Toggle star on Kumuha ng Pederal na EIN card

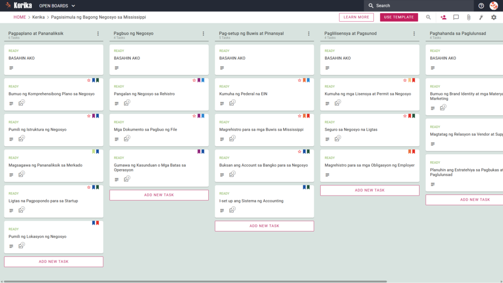click(300, 80)
